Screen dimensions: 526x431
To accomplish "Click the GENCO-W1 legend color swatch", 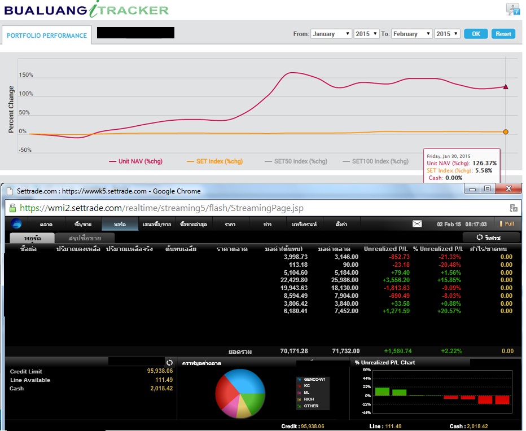I will click(299, 379).
